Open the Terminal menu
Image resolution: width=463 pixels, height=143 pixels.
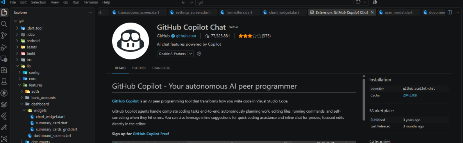coord(91,2)
